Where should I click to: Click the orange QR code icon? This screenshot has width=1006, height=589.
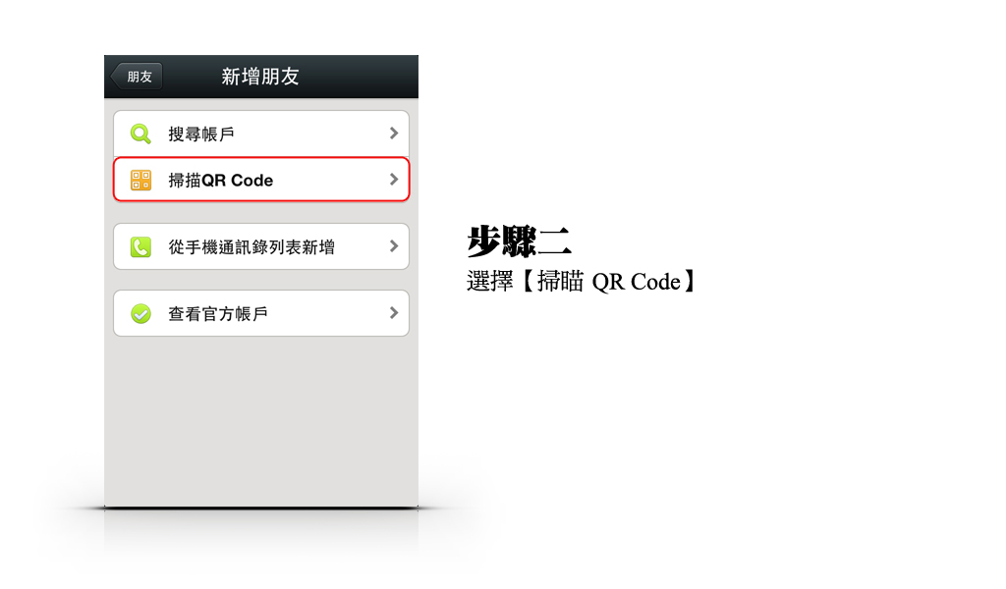point(141,180)
